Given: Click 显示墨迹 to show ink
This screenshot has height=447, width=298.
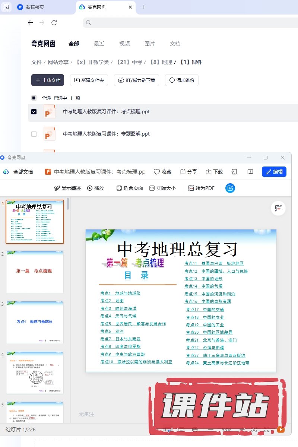Looking at the screenshot, I should point(67,188).
